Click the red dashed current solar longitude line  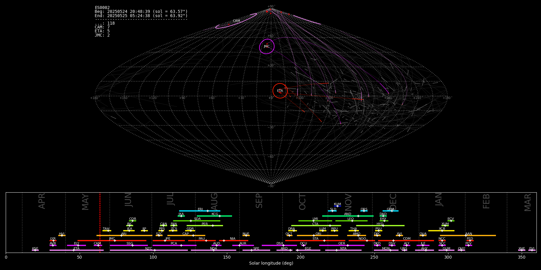tap(100, 222)
